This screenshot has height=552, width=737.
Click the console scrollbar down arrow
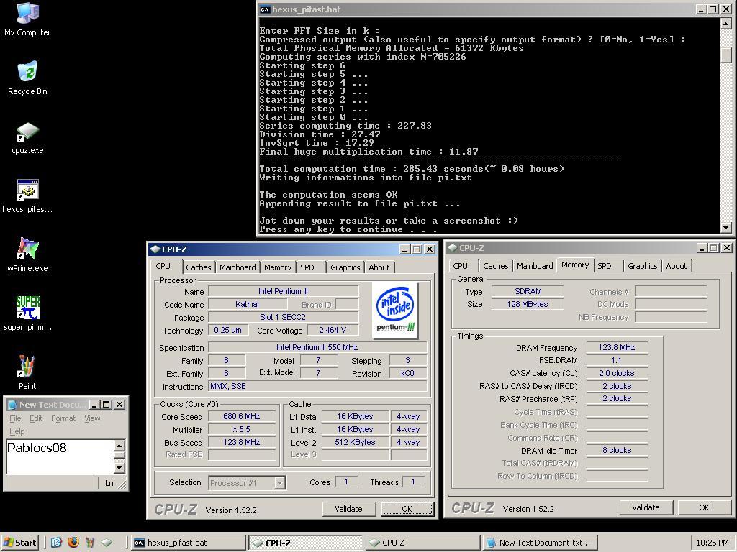pos(726,228)
